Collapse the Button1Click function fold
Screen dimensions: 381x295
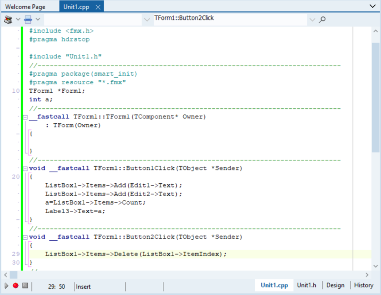pos(25,169)
